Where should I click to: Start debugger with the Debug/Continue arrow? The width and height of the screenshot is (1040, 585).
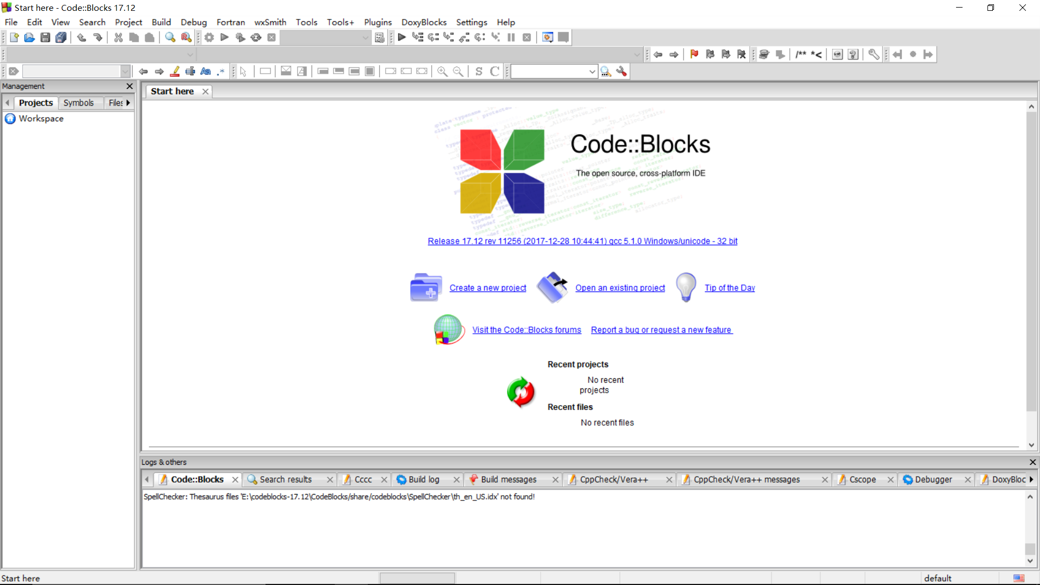tap(402, 37)
